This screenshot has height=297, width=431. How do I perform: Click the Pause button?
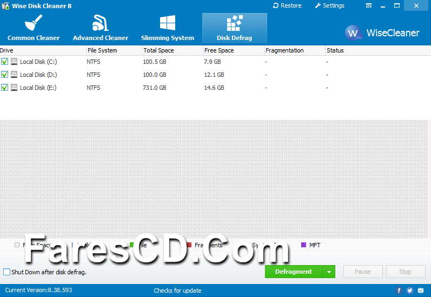tap(363, 272)
